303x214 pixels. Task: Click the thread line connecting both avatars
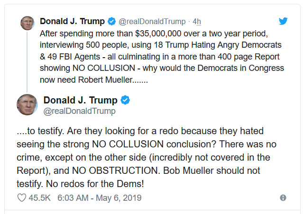(x=27, y=60)
